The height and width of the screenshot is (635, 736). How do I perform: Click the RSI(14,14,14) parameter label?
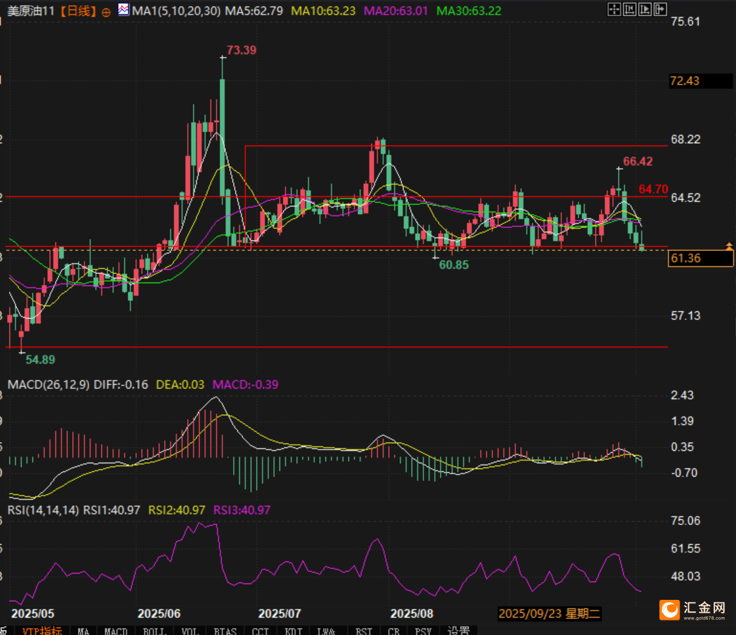click(x=43, y=510)
